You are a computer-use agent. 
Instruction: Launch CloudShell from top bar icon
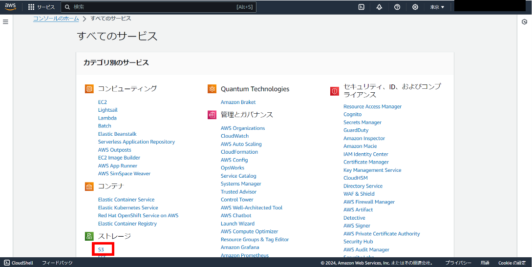pos(362,7)
